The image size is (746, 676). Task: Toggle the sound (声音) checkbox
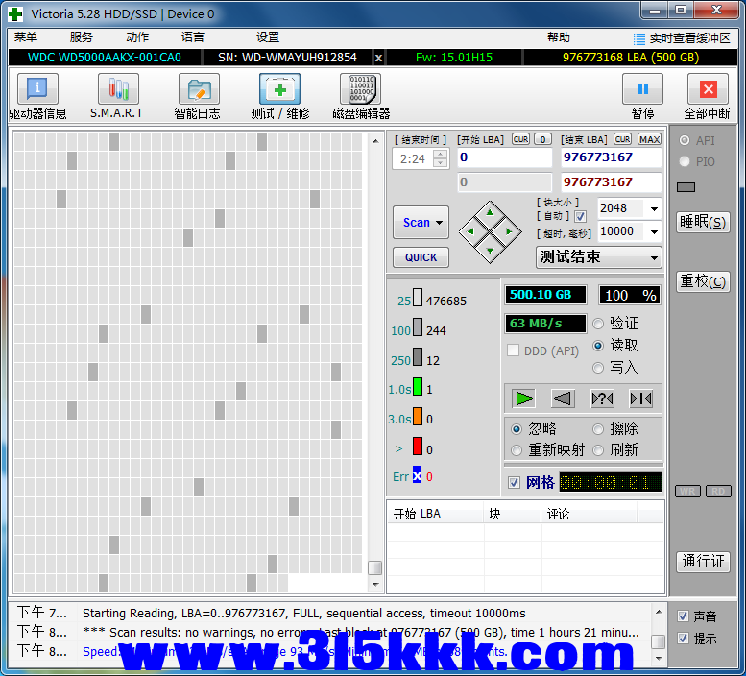coord(683,616)
